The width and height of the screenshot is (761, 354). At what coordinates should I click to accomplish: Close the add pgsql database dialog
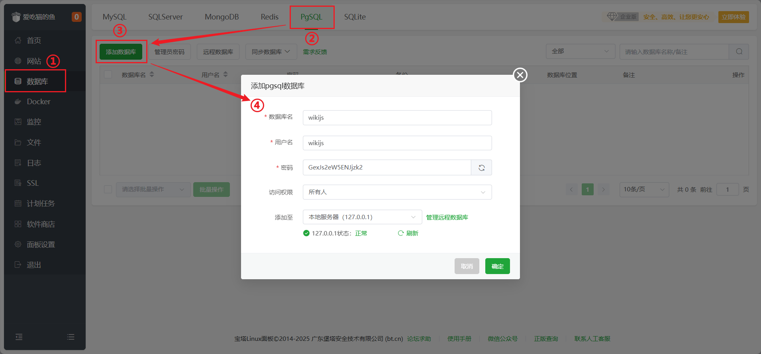pos(520,75)
